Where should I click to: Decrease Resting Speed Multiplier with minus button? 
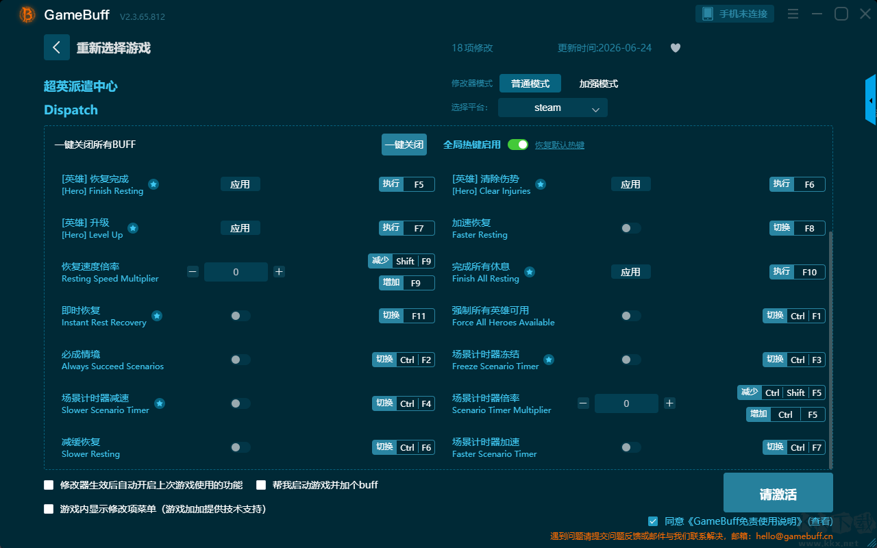click(x=193, y=272)
